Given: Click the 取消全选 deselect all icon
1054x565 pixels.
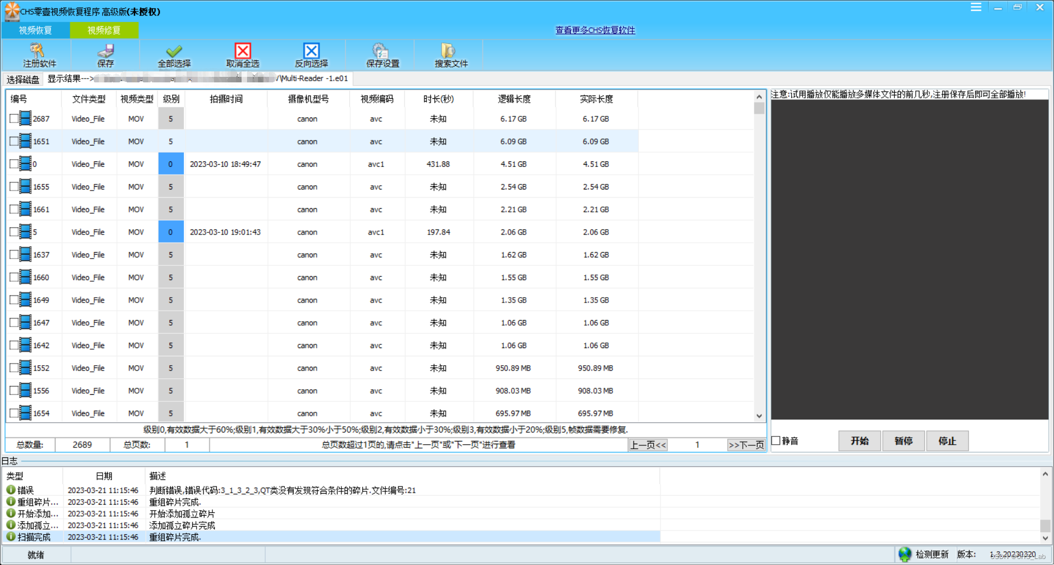Looking at the screenshot, I should tap(243, 51).
